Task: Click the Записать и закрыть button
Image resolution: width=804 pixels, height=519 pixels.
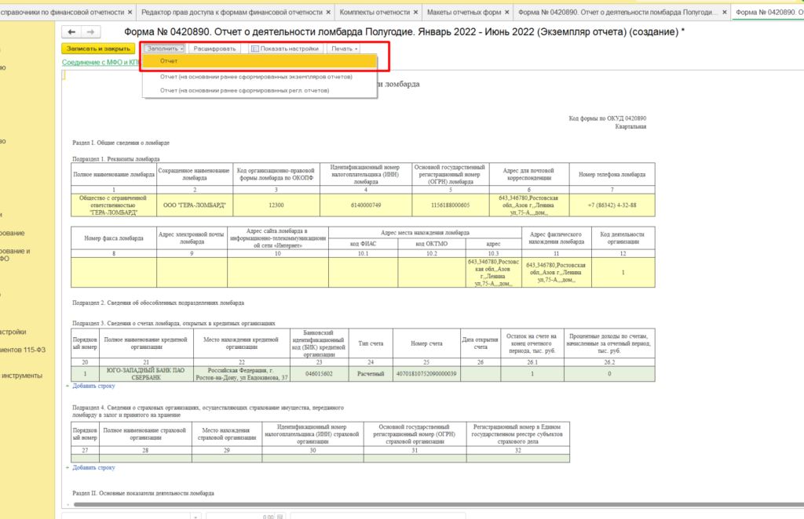Action: click(x=98, y=49)
